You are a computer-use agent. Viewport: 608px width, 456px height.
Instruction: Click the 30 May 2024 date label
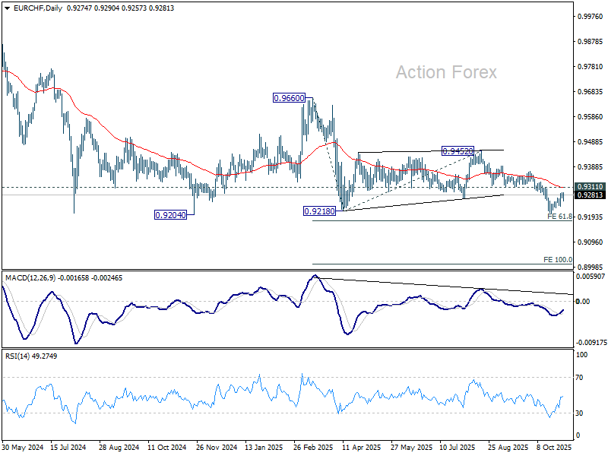click(x=23, y=447)
